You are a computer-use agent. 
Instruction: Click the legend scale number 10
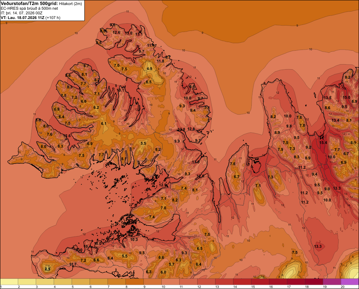[163, 287]
